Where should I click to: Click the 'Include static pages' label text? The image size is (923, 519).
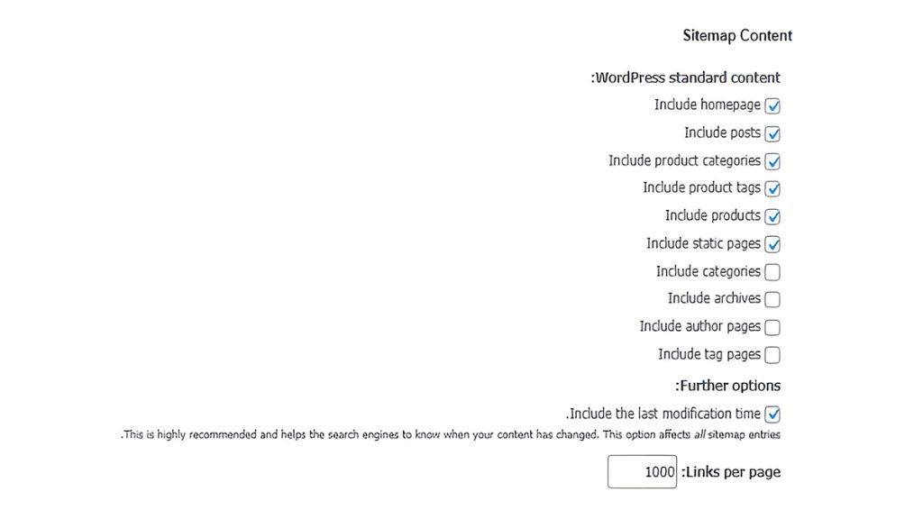coord(703,243)
